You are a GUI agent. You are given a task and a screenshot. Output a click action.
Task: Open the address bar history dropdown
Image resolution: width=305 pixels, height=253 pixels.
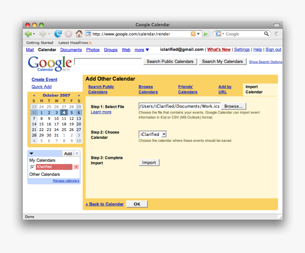(198, 34)
